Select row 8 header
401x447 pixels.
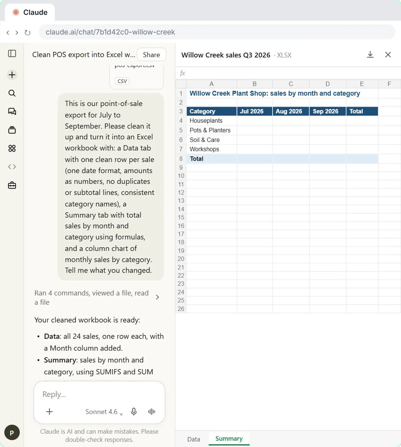(x=181, y=159)
